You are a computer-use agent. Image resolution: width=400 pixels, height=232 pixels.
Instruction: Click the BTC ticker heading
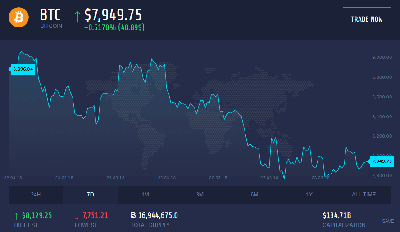click(50, 15)
